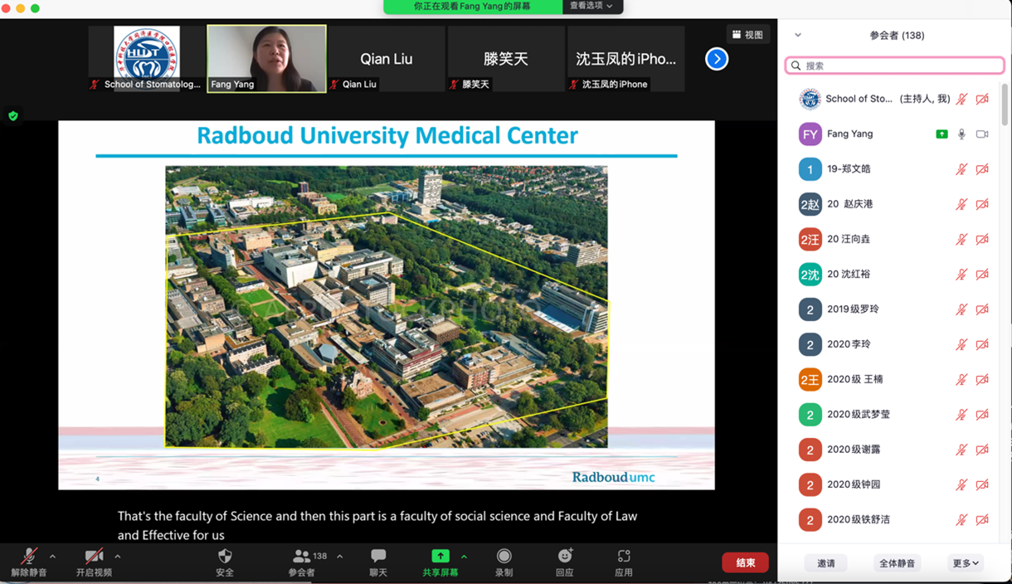Click camera-off icon for 20 沈红裕
The width and height of the screenshot is (1012, 584).
[x=982, y=275]
